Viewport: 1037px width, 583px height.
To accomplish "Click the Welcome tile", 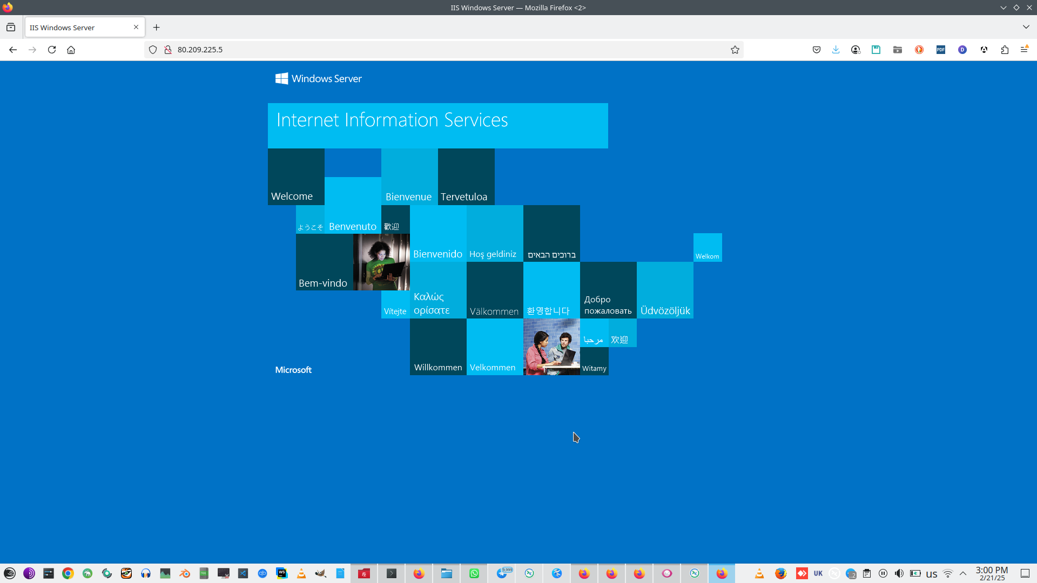I will tap(296, 177).
